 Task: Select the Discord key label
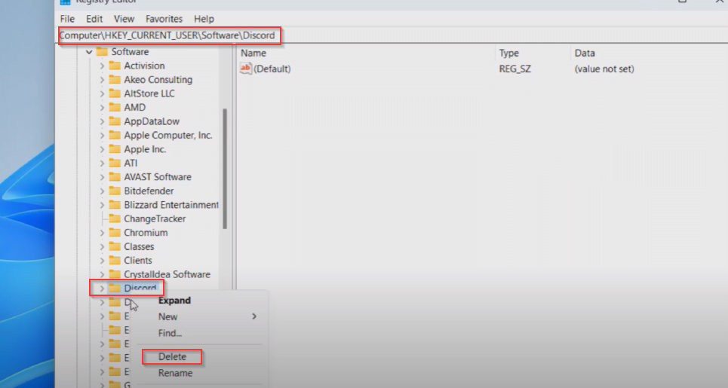[140, 289]
